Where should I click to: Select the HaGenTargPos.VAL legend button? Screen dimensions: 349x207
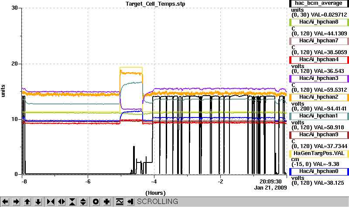click(x=319, y=154)
